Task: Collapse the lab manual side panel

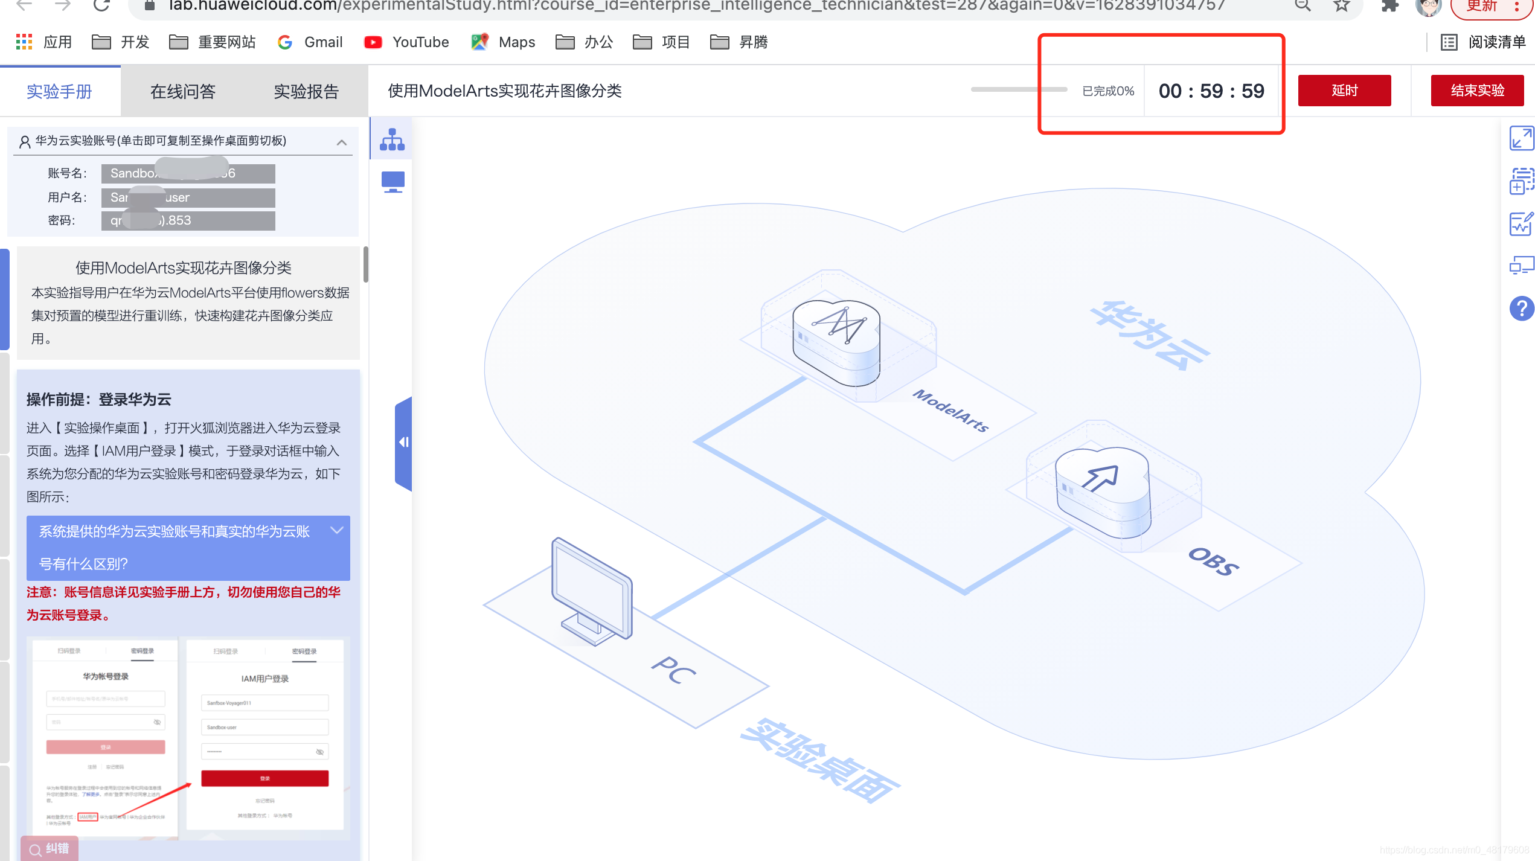Action: (403, 443)
